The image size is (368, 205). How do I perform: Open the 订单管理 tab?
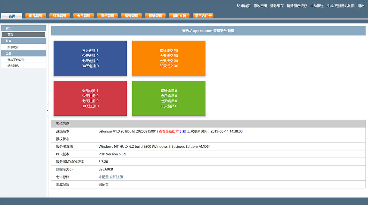[x=59, y=15]
